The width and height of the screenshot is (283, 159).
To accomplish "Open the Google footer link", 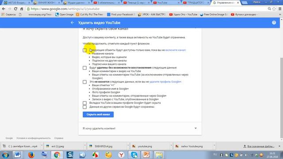I will tap(9, 138).
